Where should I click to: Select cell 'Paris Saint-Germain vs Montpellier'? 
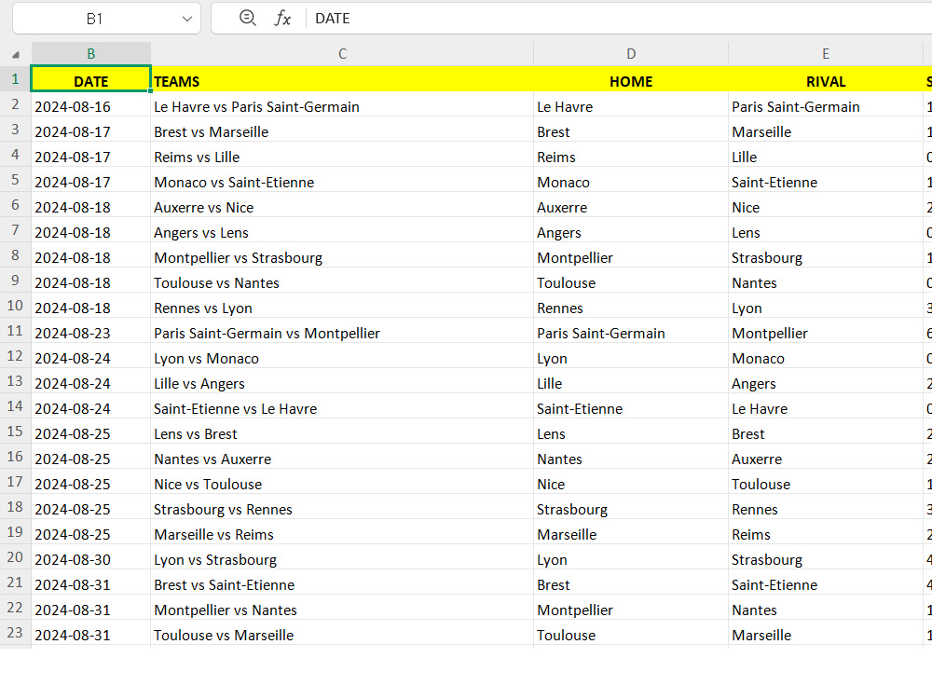(342, 333)
